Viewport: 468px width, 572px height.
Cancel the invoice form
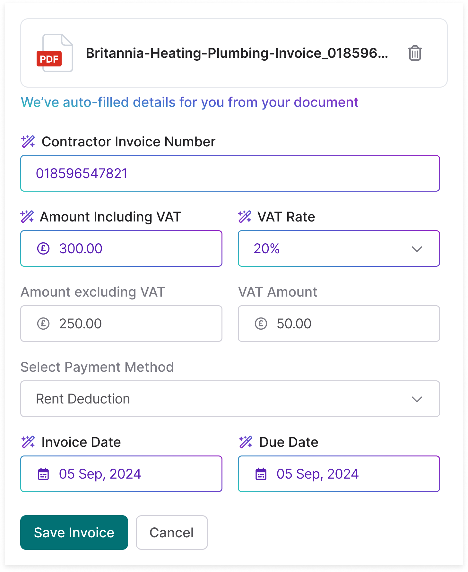(x=171, y=533)
